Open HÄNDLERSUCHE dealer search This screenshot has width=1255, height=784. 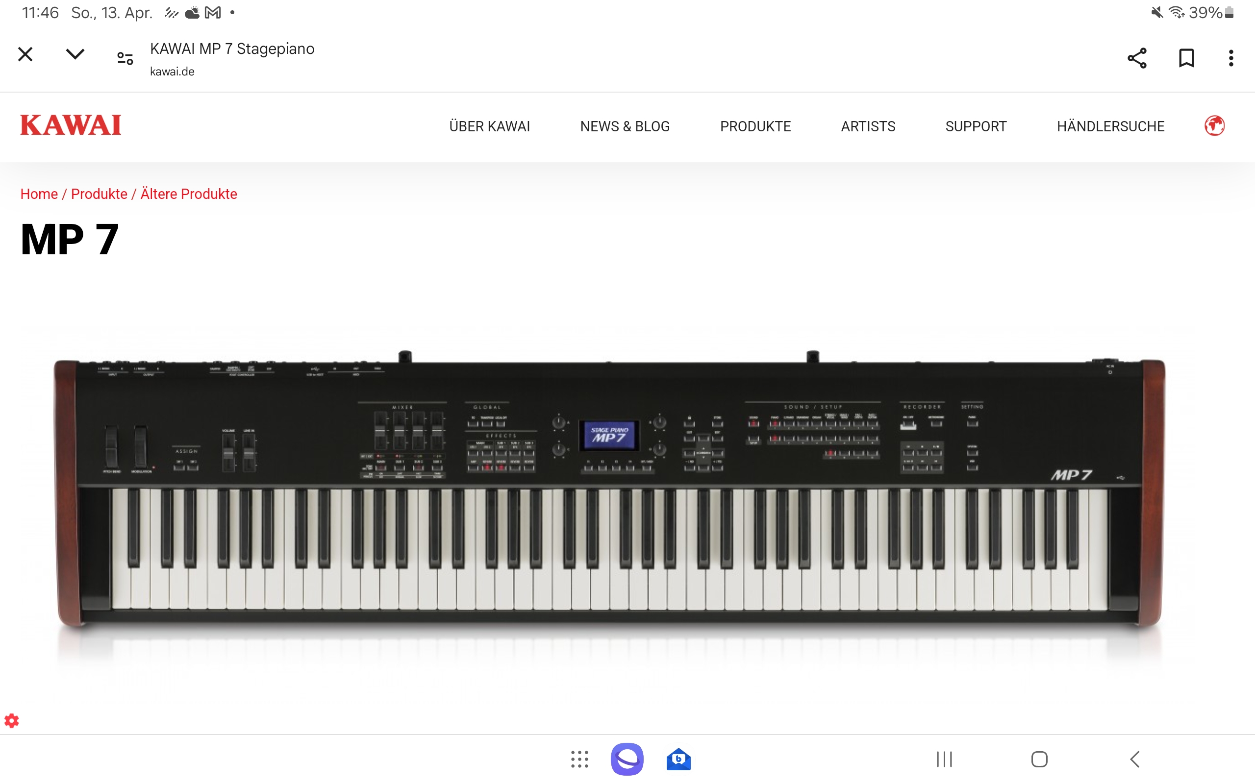point(1110,126)
